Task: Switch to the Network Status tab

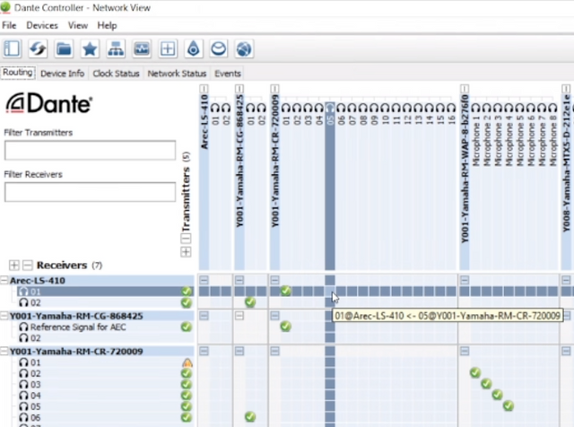Action: [x=177, y=74]
